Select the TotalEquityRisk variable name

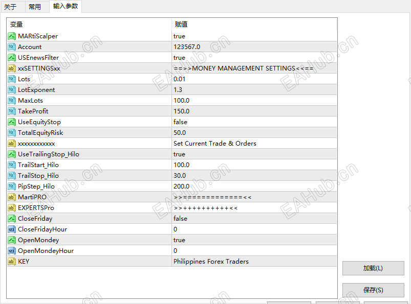click(x=40, y=133)
